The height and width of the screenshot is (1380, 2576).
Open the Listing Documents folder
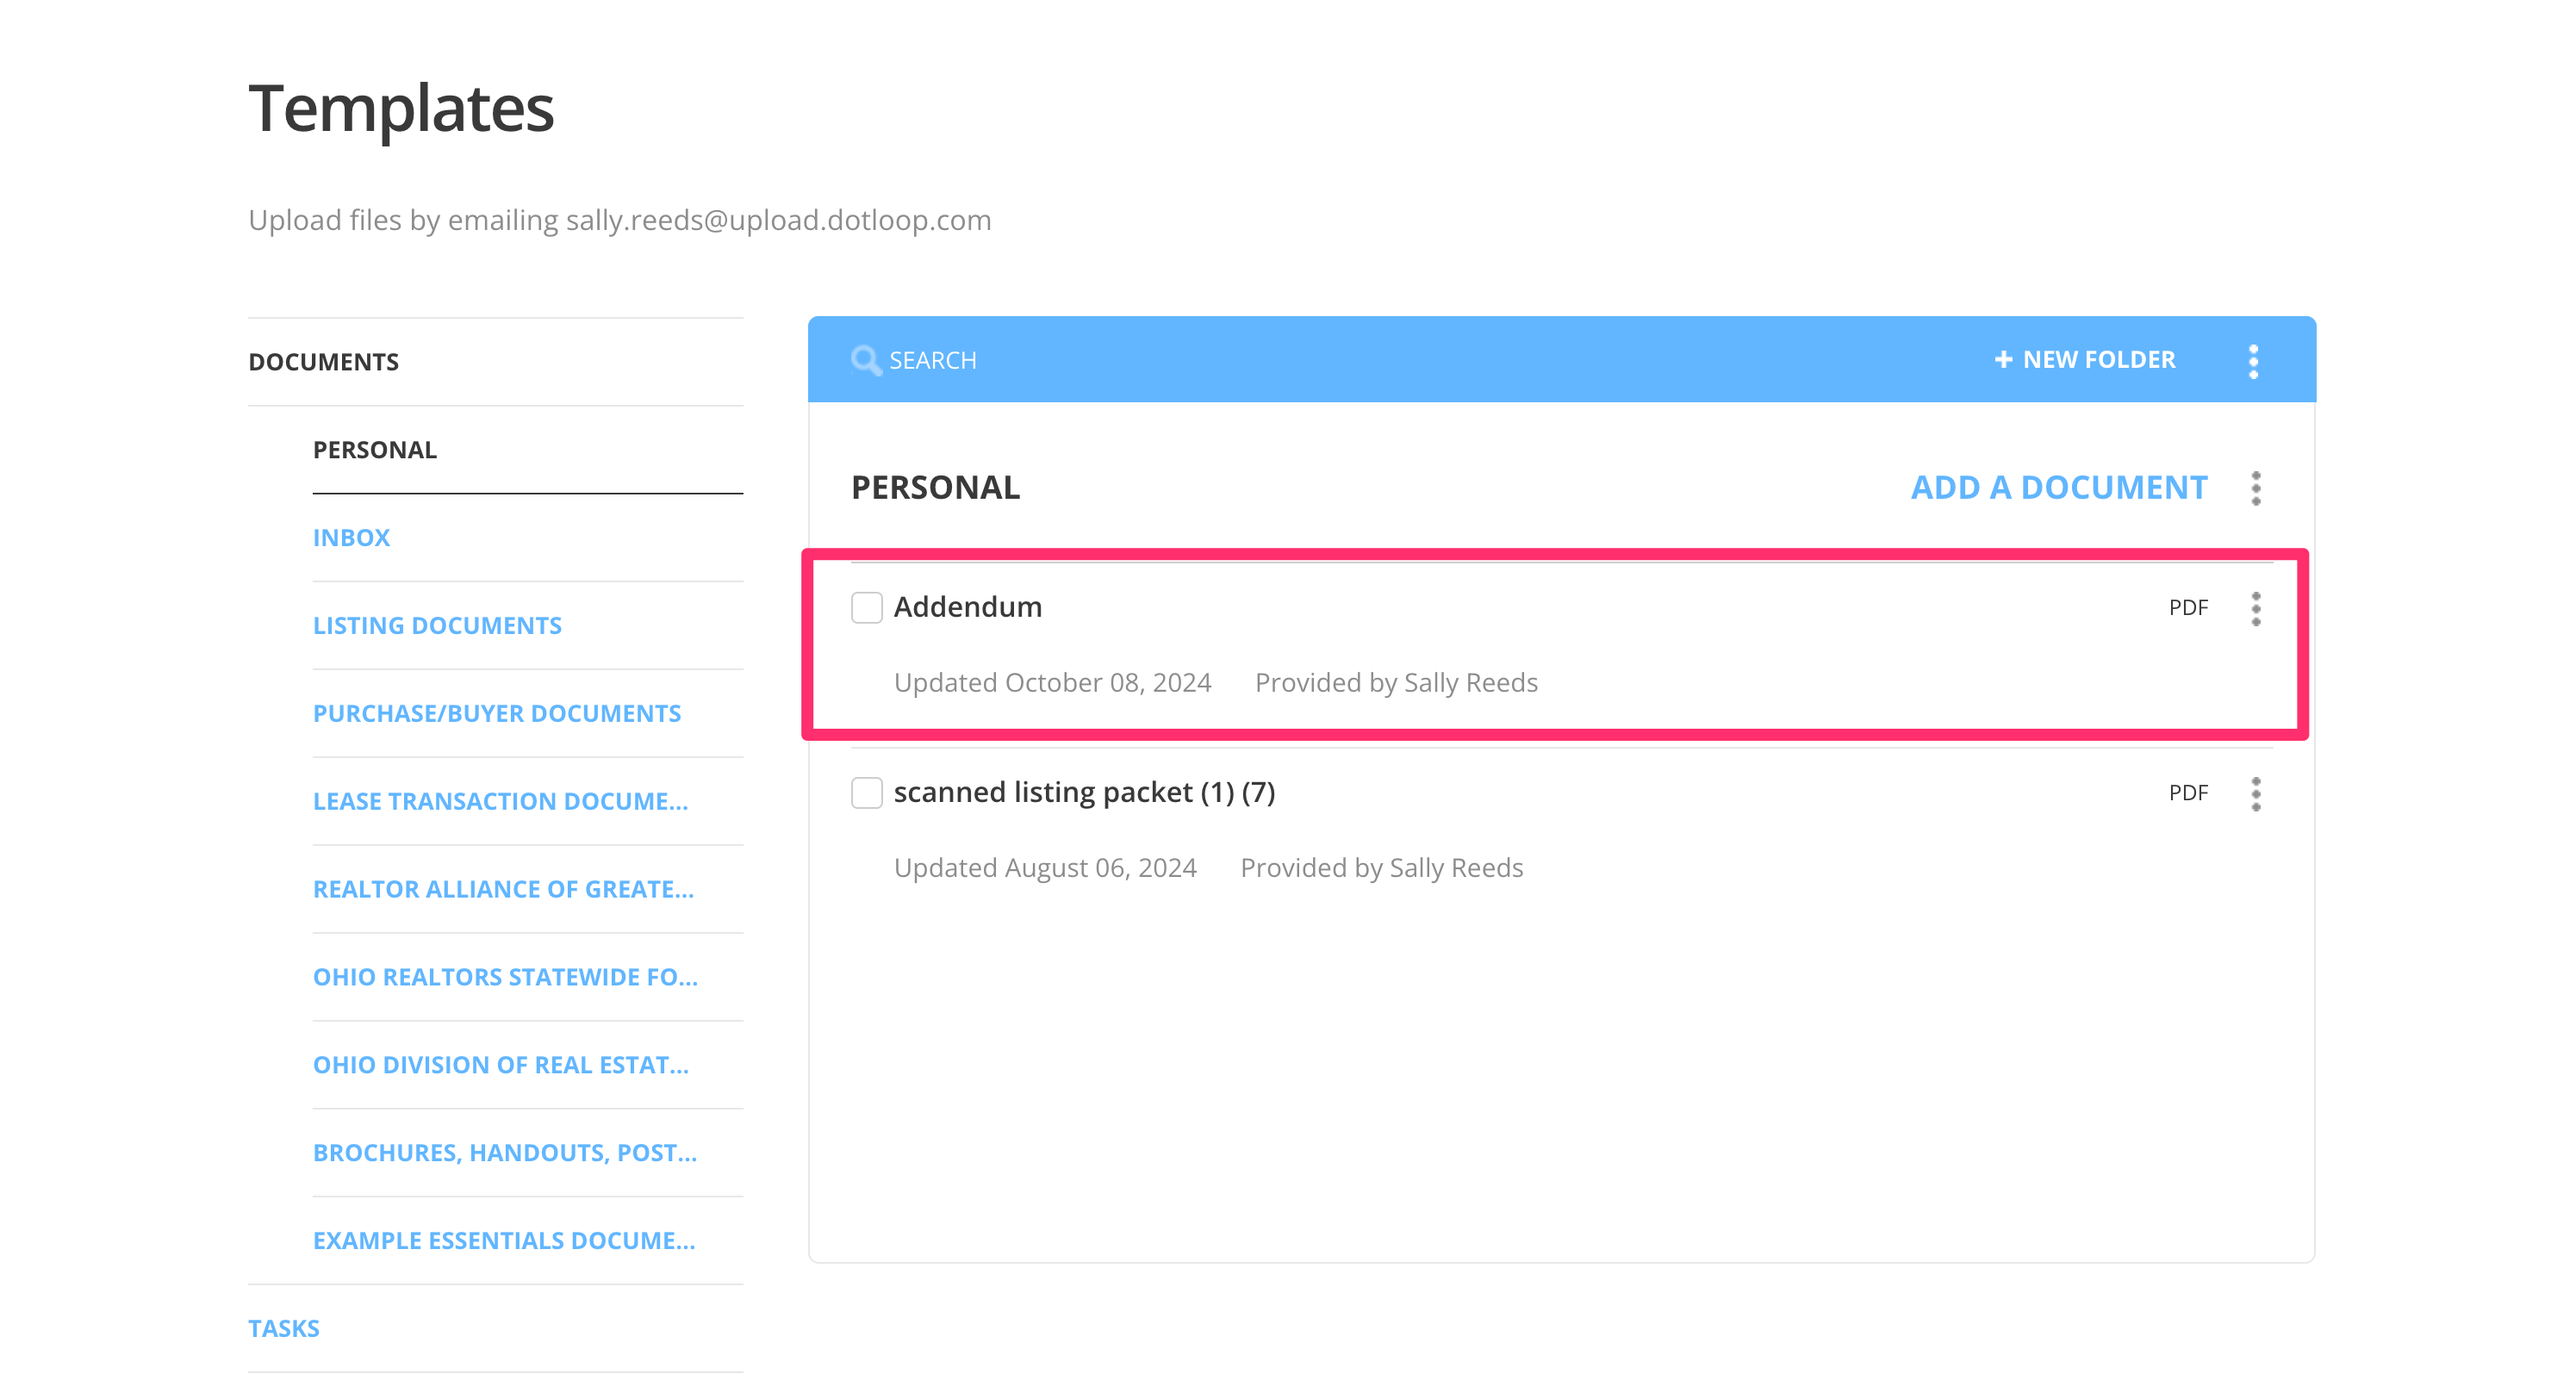[437, 626]
